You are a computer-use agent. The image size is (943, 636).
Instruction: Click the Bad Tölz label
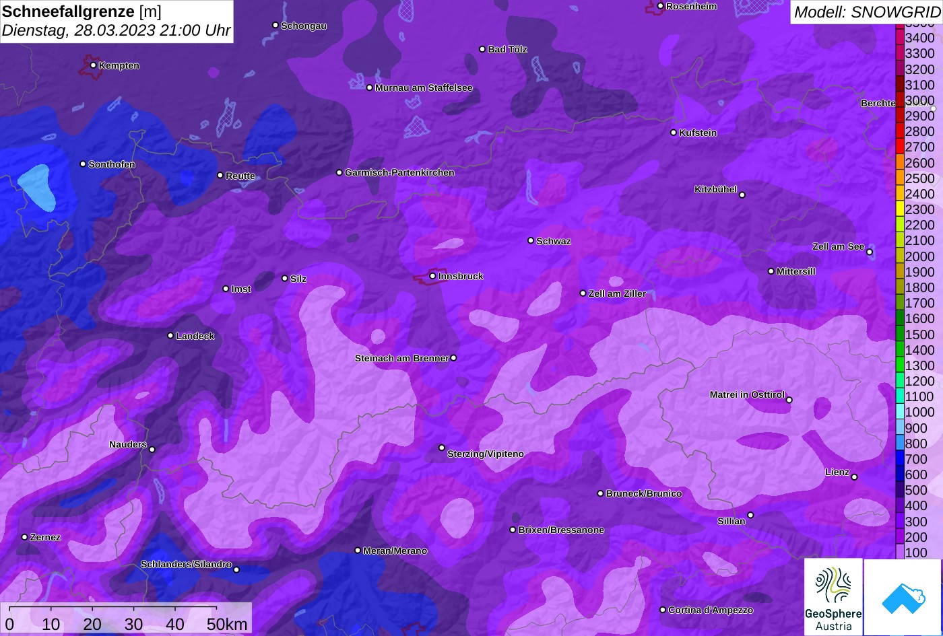pos(507,49)
